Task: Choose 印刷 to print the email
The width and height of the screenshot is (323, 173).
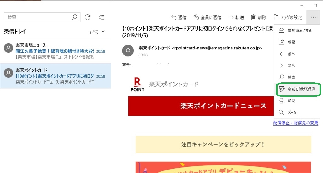Action: 297,101
